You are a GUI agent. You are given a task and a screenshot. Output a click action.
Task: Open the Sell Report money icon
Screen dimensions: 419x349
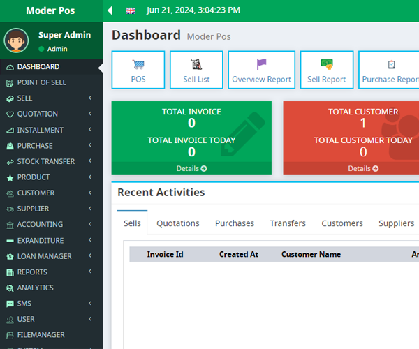(x=326, y=65)
